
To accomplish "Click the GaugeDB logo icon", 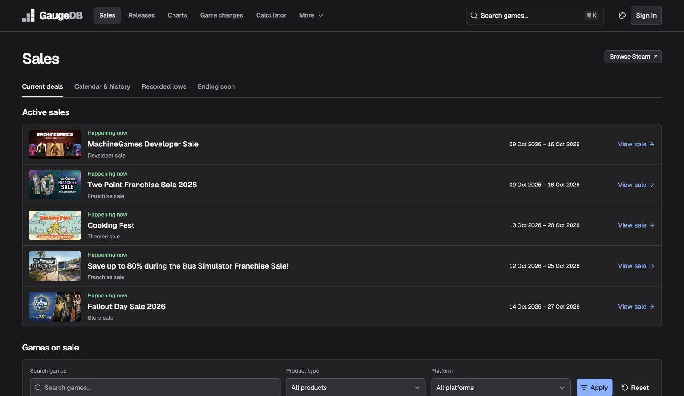I will tap(28, 16).
